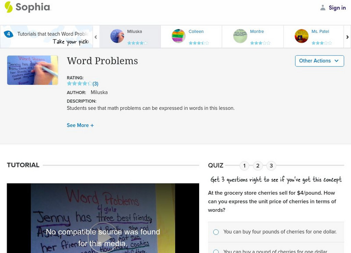Open the (3) ratings link
Screen dimensions: 351x253
[96, 83]
